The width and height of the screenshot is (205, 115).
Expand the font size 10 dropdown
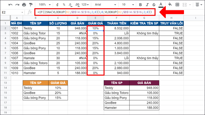point(127,5)
